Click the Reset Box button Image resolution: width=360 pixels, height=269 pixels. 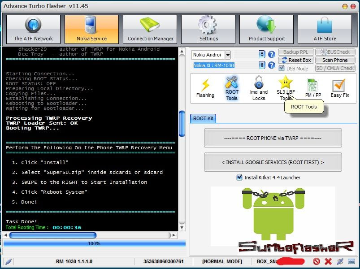296,60
